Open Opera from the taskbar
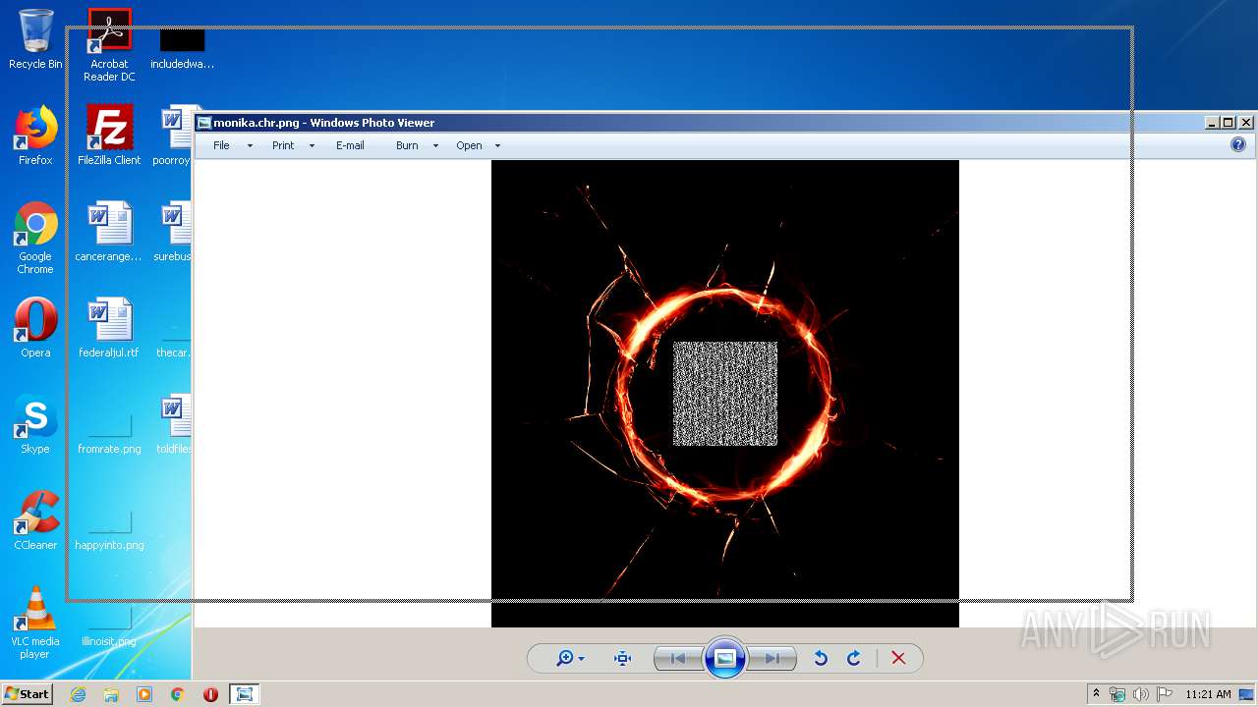 (210, 694)
